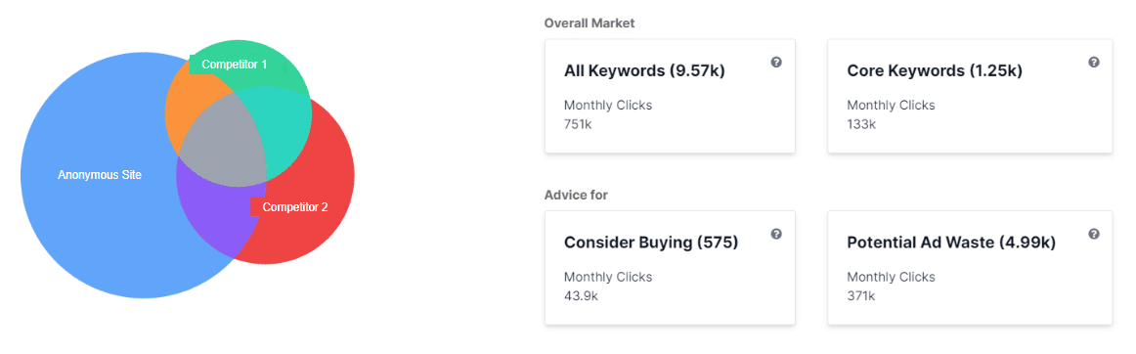Click the help icon on All Keywords card
This screenshot has height=354, width=1136.
(x=776, y=63)
